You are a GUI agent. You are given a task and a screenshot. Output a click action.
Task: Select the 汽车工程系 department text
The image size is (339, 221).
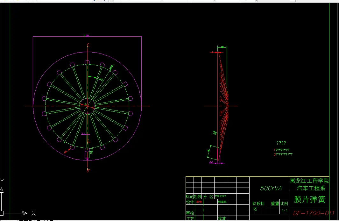click(311, 188)
